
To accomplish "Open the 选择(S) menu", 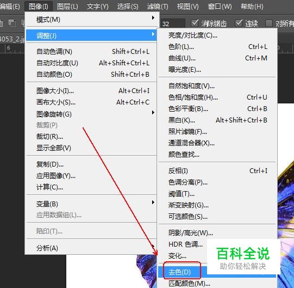I will pos(128,7).
